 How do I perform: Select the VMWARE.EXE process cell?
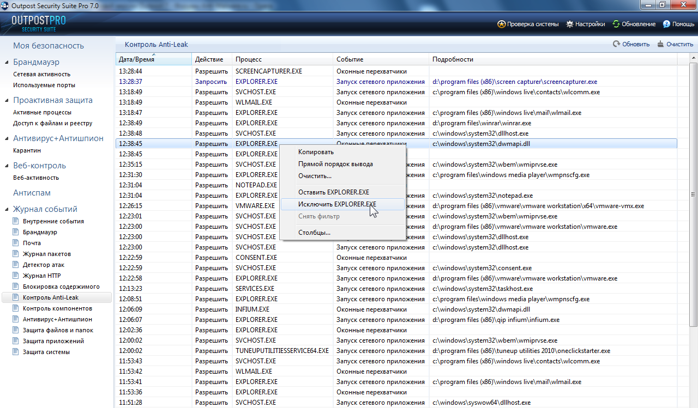coord(255,206)
